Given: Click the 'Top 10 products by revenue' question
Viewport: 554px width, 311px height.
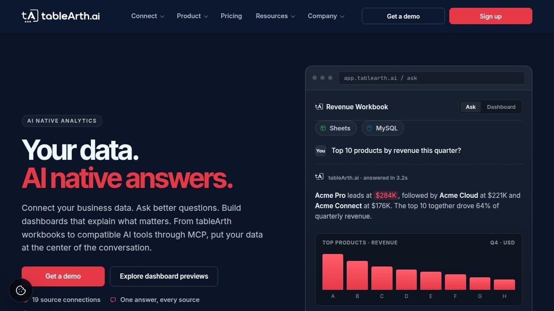Looking at the screenshot, I should coord(396,151).
